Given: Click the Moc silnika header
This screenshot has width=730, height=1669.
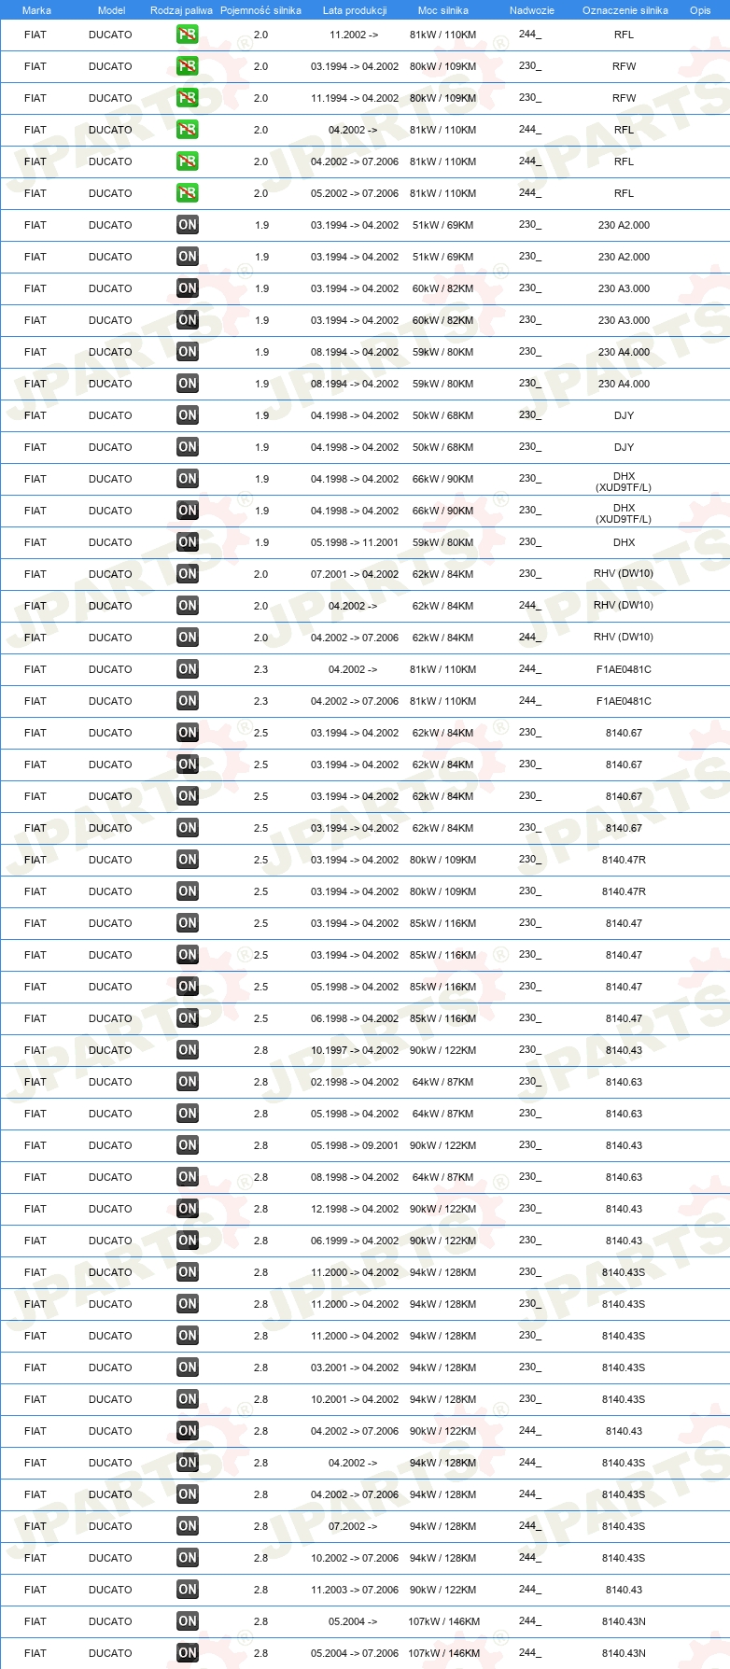Looking at the screenshot, I should [443, 10].
